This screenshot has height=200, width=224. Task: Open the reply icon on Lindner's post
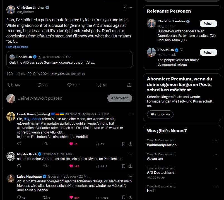coord(9,85)
